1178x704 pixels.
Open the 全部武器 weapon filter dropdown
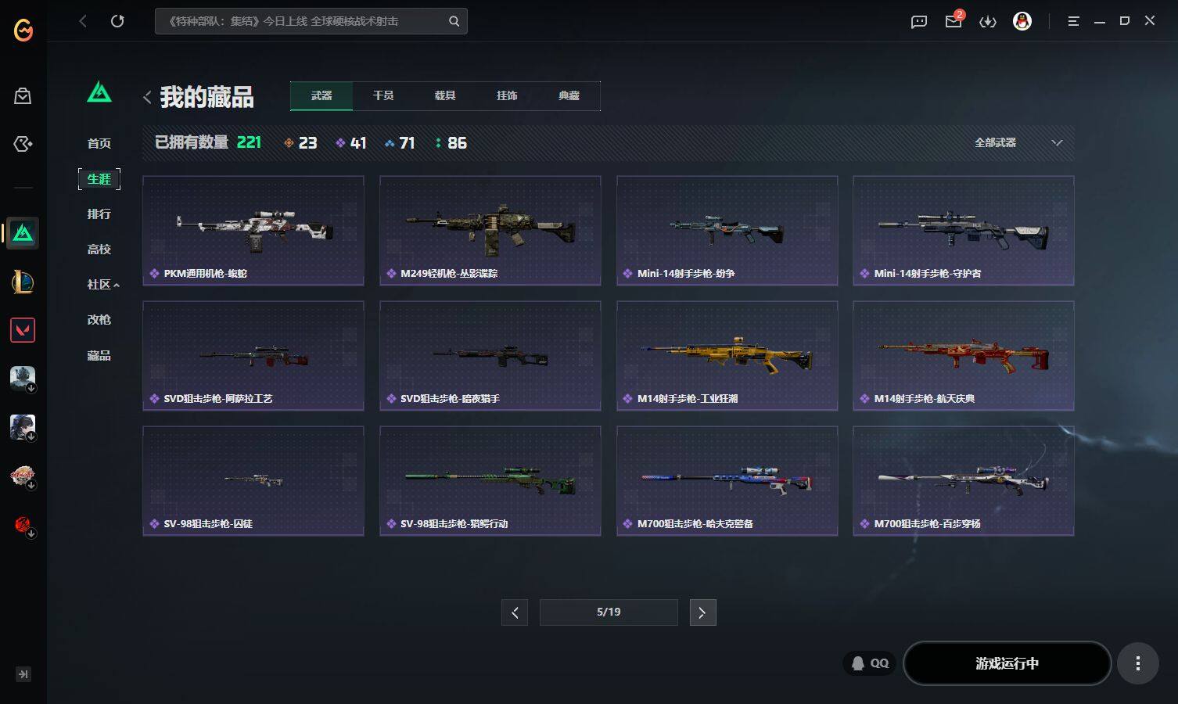1018,143
